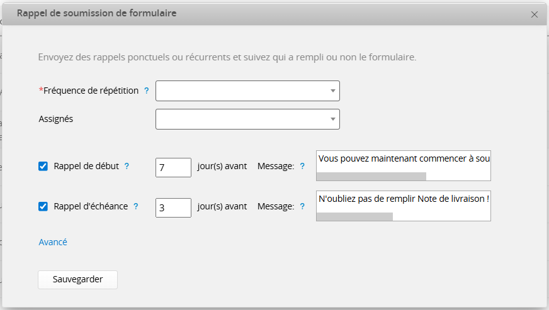This screenshot has height=310, width=549.
Task: Select the days field showing 3
Action: pyautogui.click(x=173, y=207)
